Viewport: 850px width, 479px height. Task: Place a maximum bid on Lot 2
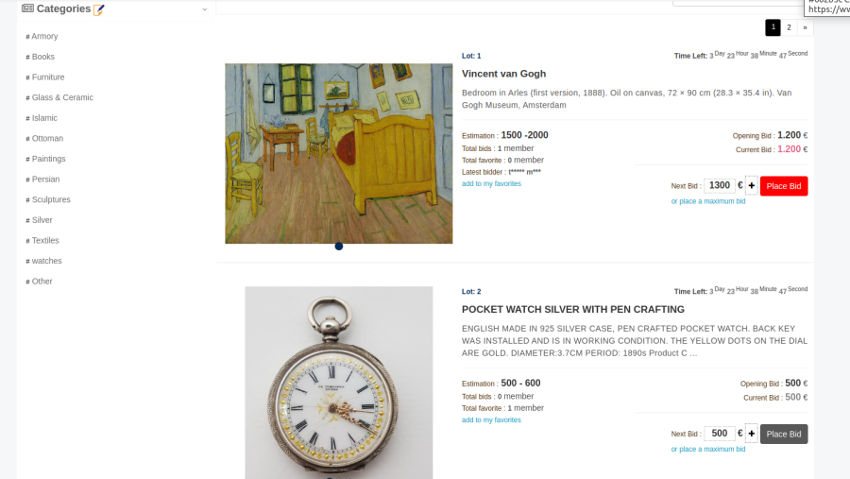click(x=708, y=449)
